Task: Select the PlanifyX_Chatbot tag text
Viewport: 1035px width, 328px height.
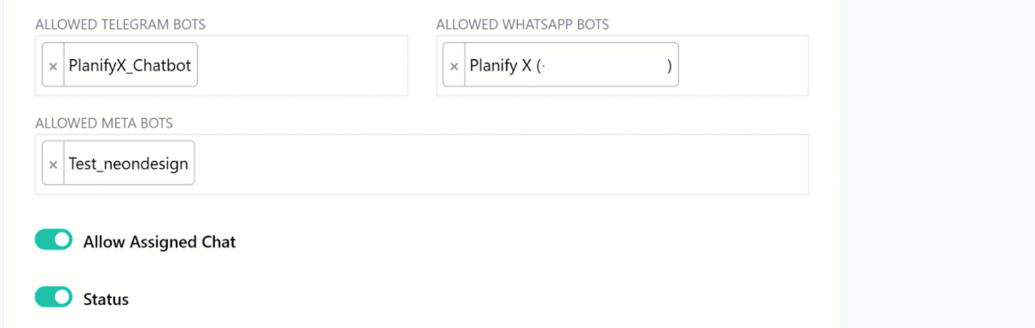Action: coord(130,66)
